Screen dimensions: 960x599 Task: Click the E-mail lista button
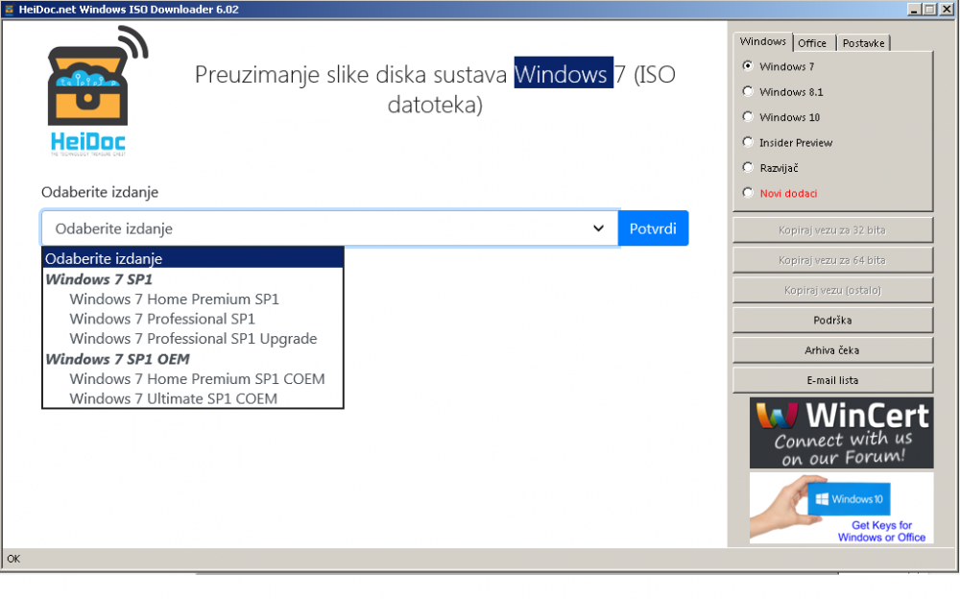[832, 380]
